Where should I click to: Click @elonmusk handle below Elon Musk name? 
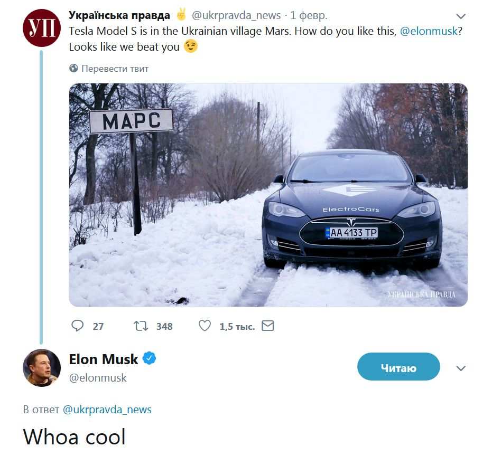(98, 377)
